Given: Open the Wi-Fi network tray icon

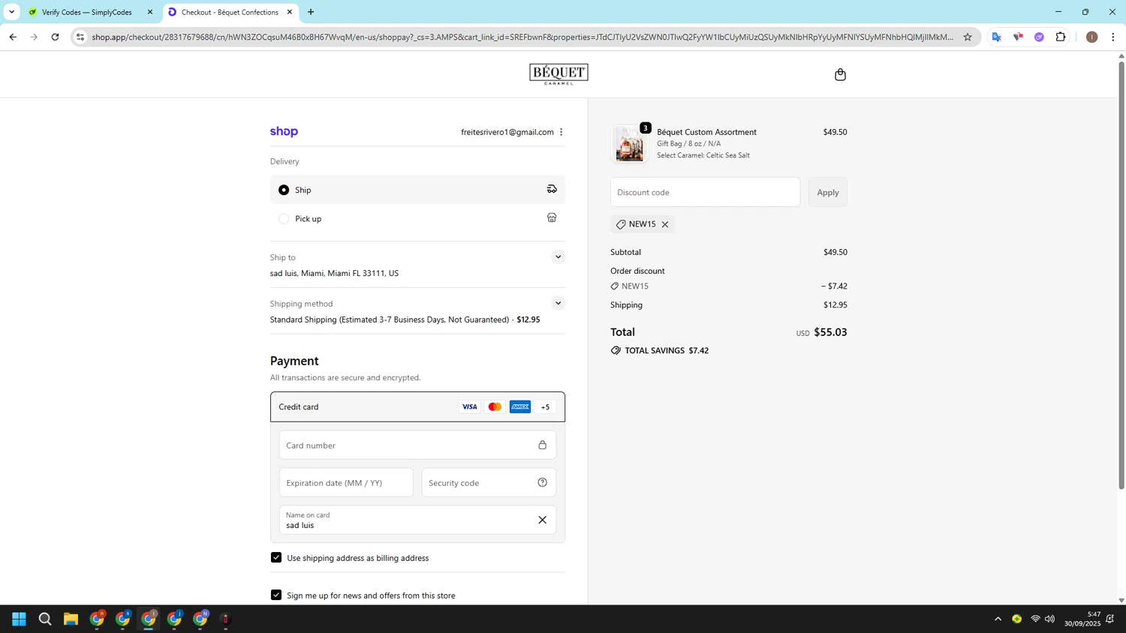Looking at the screenshot, I should click(1035, 619).
